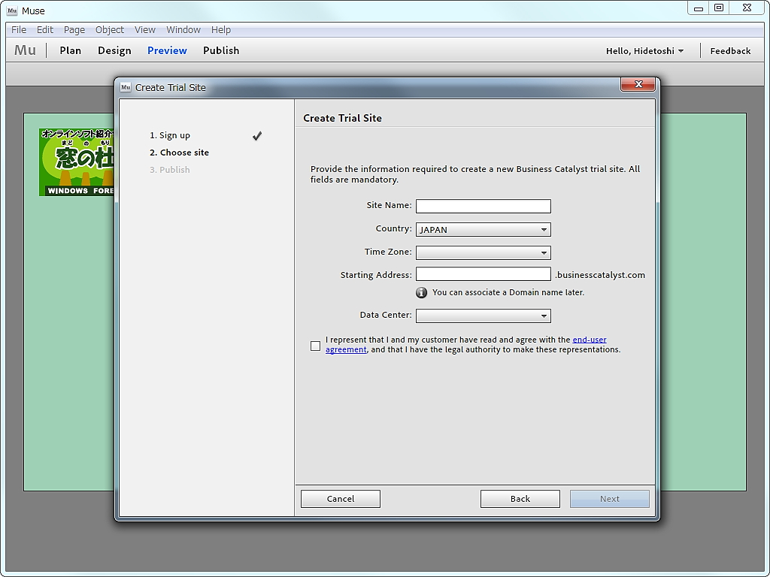770x577 pixels.
Task: Click the Feedback link
Action: (730, 50)
